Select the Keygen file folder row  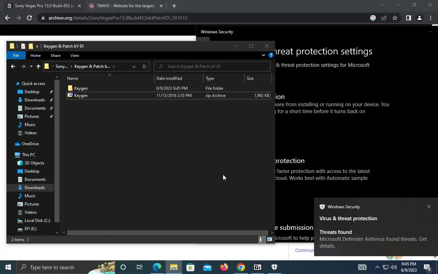coord(168,88)
